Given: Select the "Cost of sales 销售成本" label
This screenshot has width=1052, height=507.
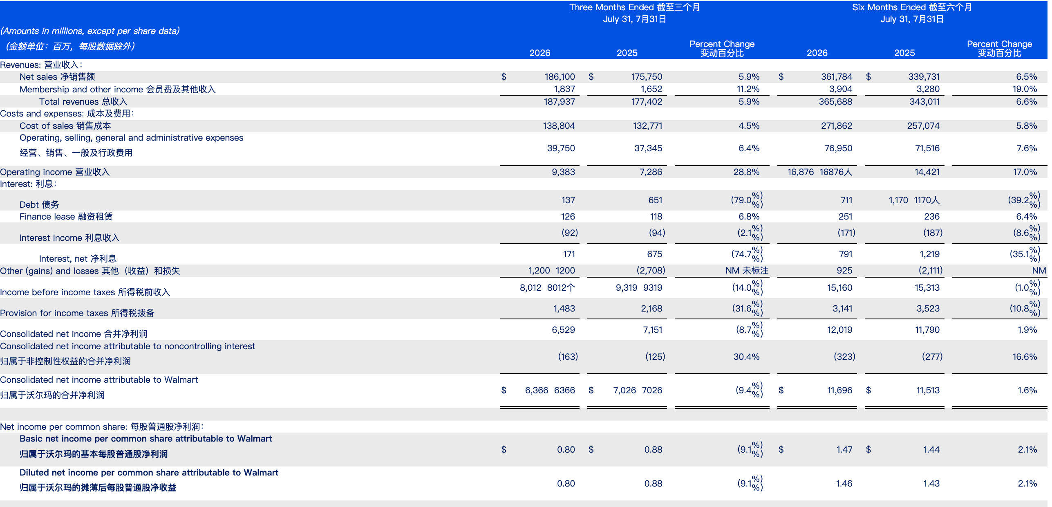Looking at the screenshot, I should point(65,126).
